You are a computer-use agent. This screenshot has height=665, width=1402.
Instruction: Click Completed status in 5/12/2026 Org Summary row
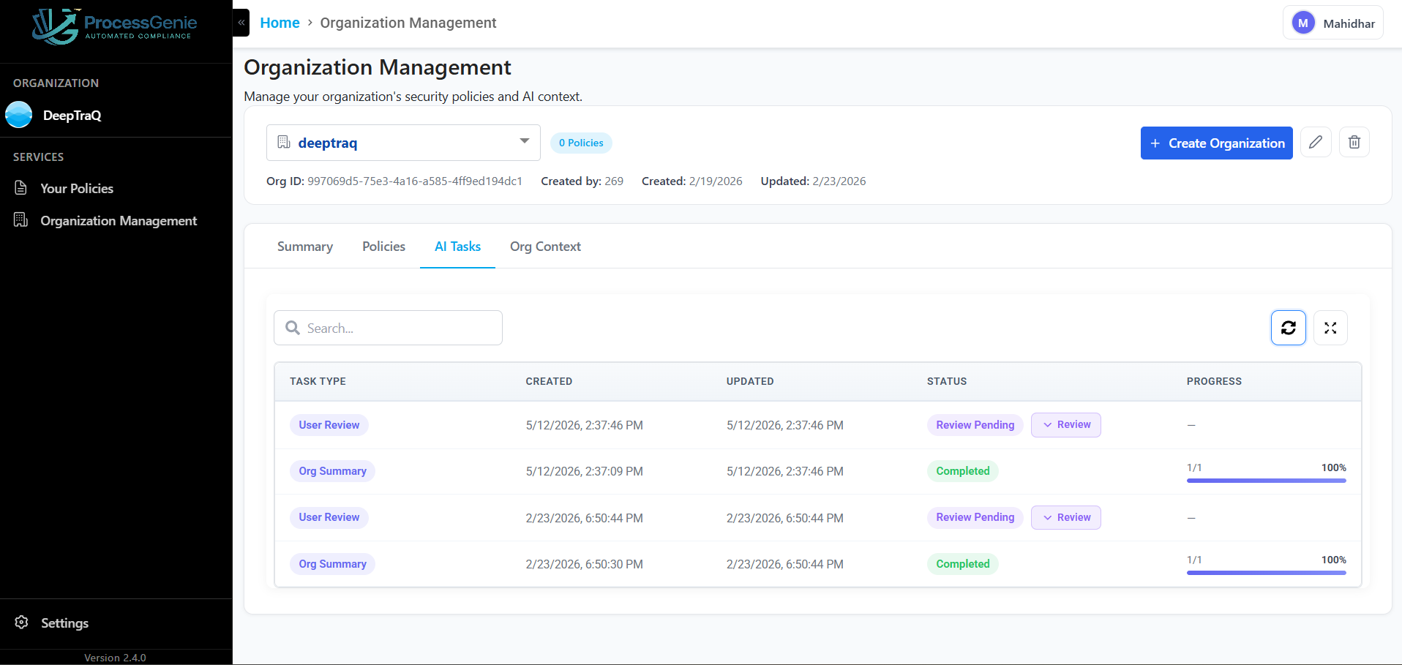(x=962, y=471)
